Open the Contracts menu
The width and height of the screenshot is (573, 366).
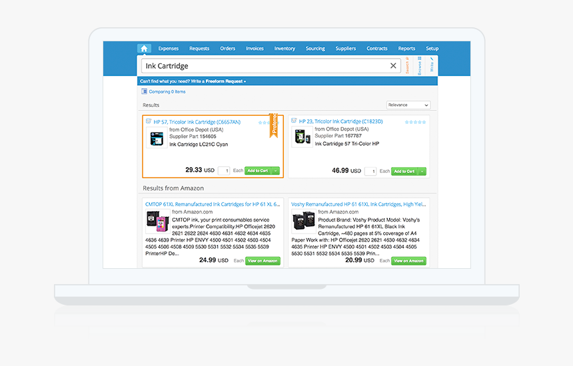point(377,48)
